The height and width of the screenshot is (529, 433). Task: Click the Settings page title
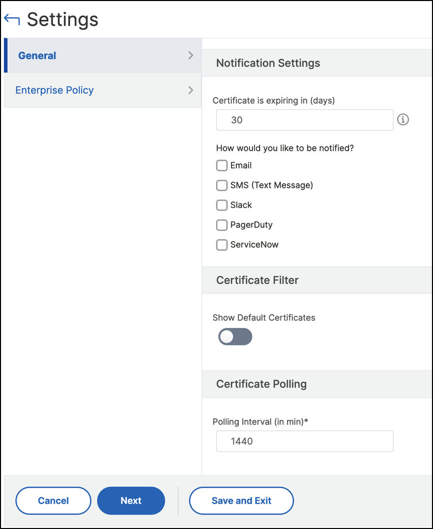point(63,19)
